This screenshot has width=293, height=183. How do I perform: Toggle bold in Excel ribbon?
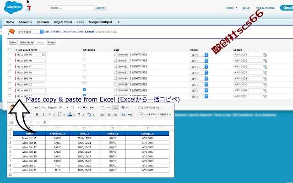pos(37,114)
